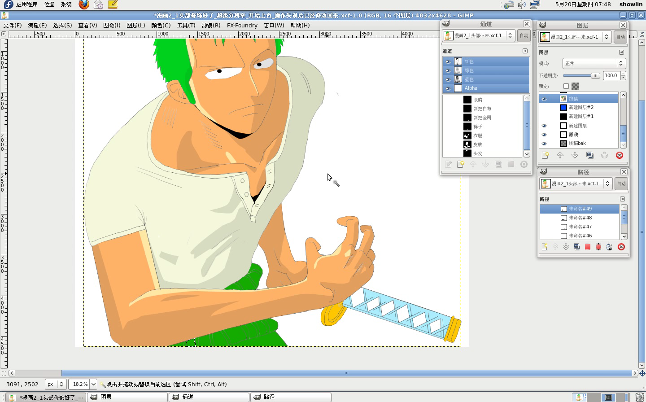Switch to 路径 window in taskbar
The width and height of the screenshot is (646, 402).
(291, 397)
